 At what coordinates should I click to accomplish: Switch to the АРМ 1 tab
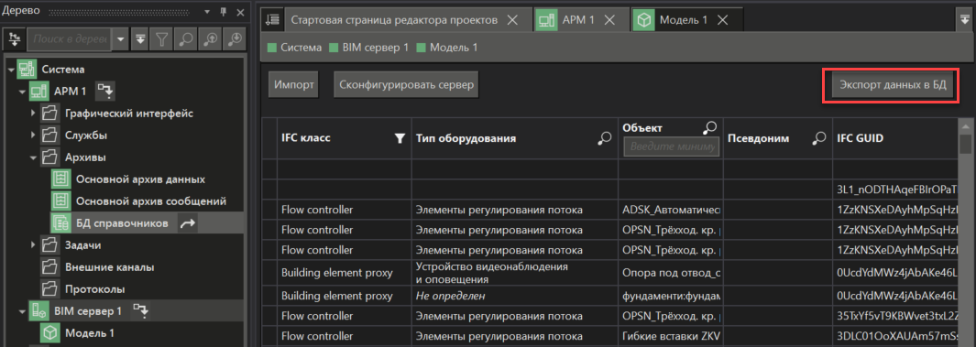click(578, 20)
